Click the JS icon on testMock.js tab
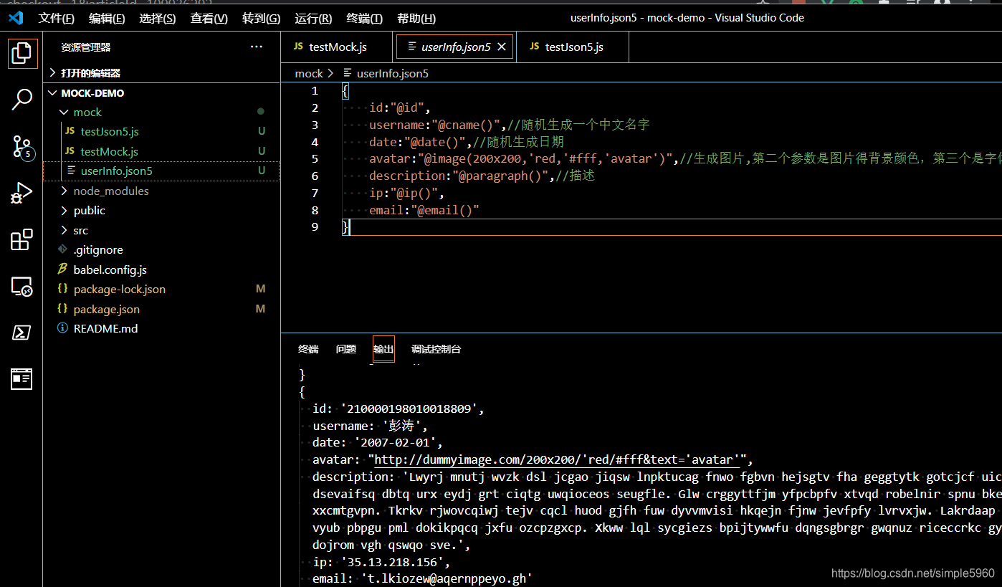The width and height of the screenshot is (1002, 587). point(298,47)
